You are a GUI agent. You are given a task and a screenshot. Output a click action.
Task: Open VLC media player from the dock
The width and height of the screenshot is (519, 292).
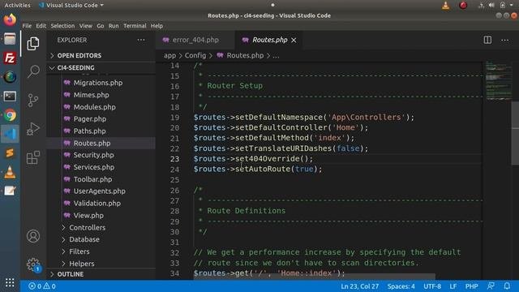(10, 172)
